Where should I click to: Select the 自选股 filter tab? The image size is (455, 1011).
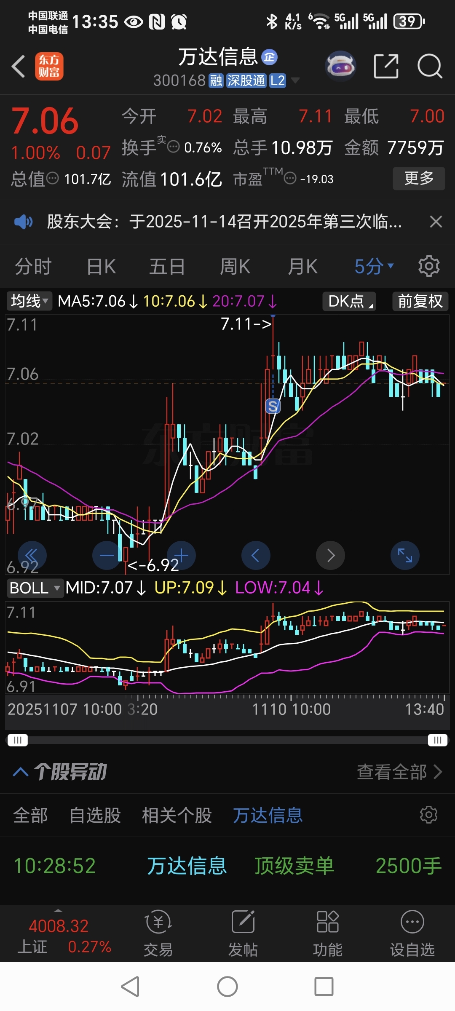pos(95,815)
